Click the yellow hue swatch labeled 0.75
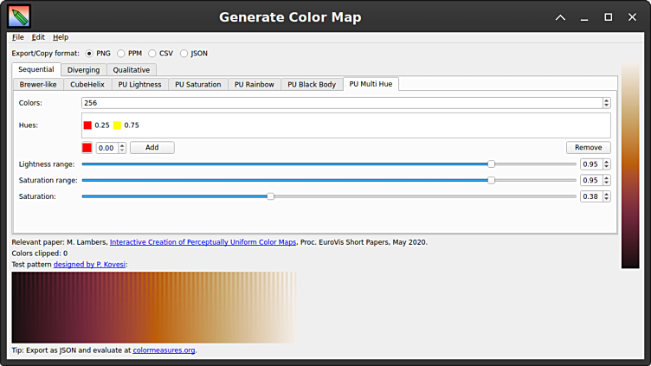 (x=117, y=125)
